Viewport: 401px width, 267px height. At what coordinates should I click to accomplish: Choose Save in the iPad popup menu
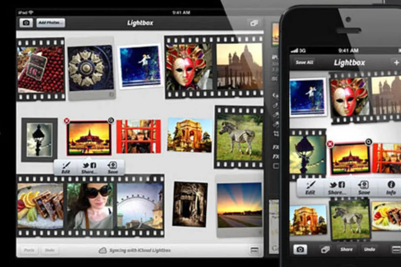(x=112, y=168)
